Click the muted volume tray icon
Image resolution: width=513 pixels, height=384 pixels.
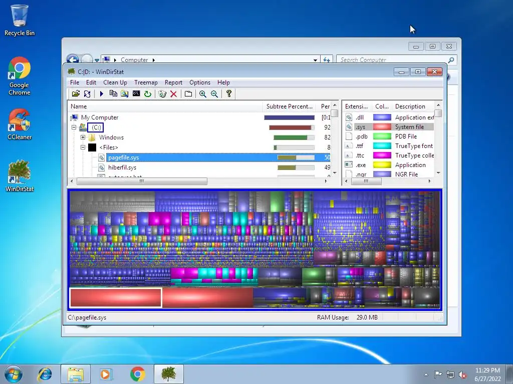462,374
